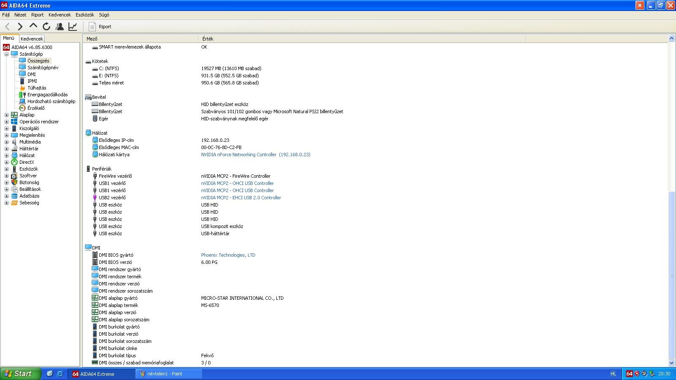Collapse the Számítógép tree node
The height and width of the screenshot is (380, 676).
pos(6,54)
